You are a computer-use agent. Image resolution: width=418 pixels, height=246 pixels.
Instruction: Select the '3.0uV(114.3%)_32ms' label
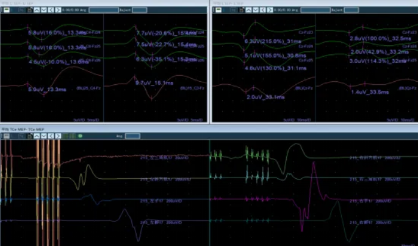tap(378, 61)
